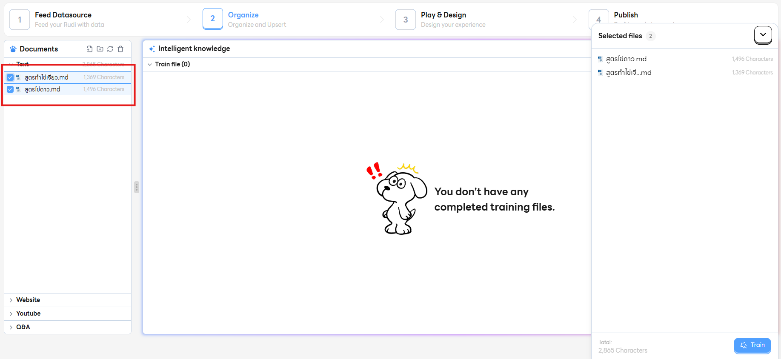This screenshot has height=359, width=781.
Task: Click the Intelligent knowledge heading
Action: click(194, 49)
